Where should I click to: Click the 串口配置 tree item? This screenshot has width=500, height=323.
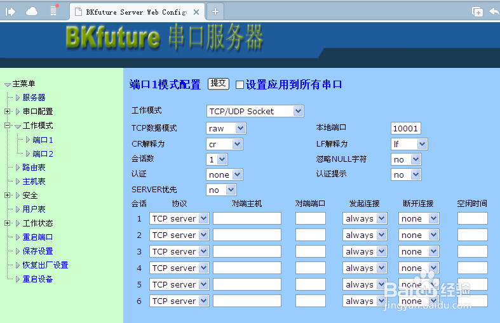click(x=37, y=112)
